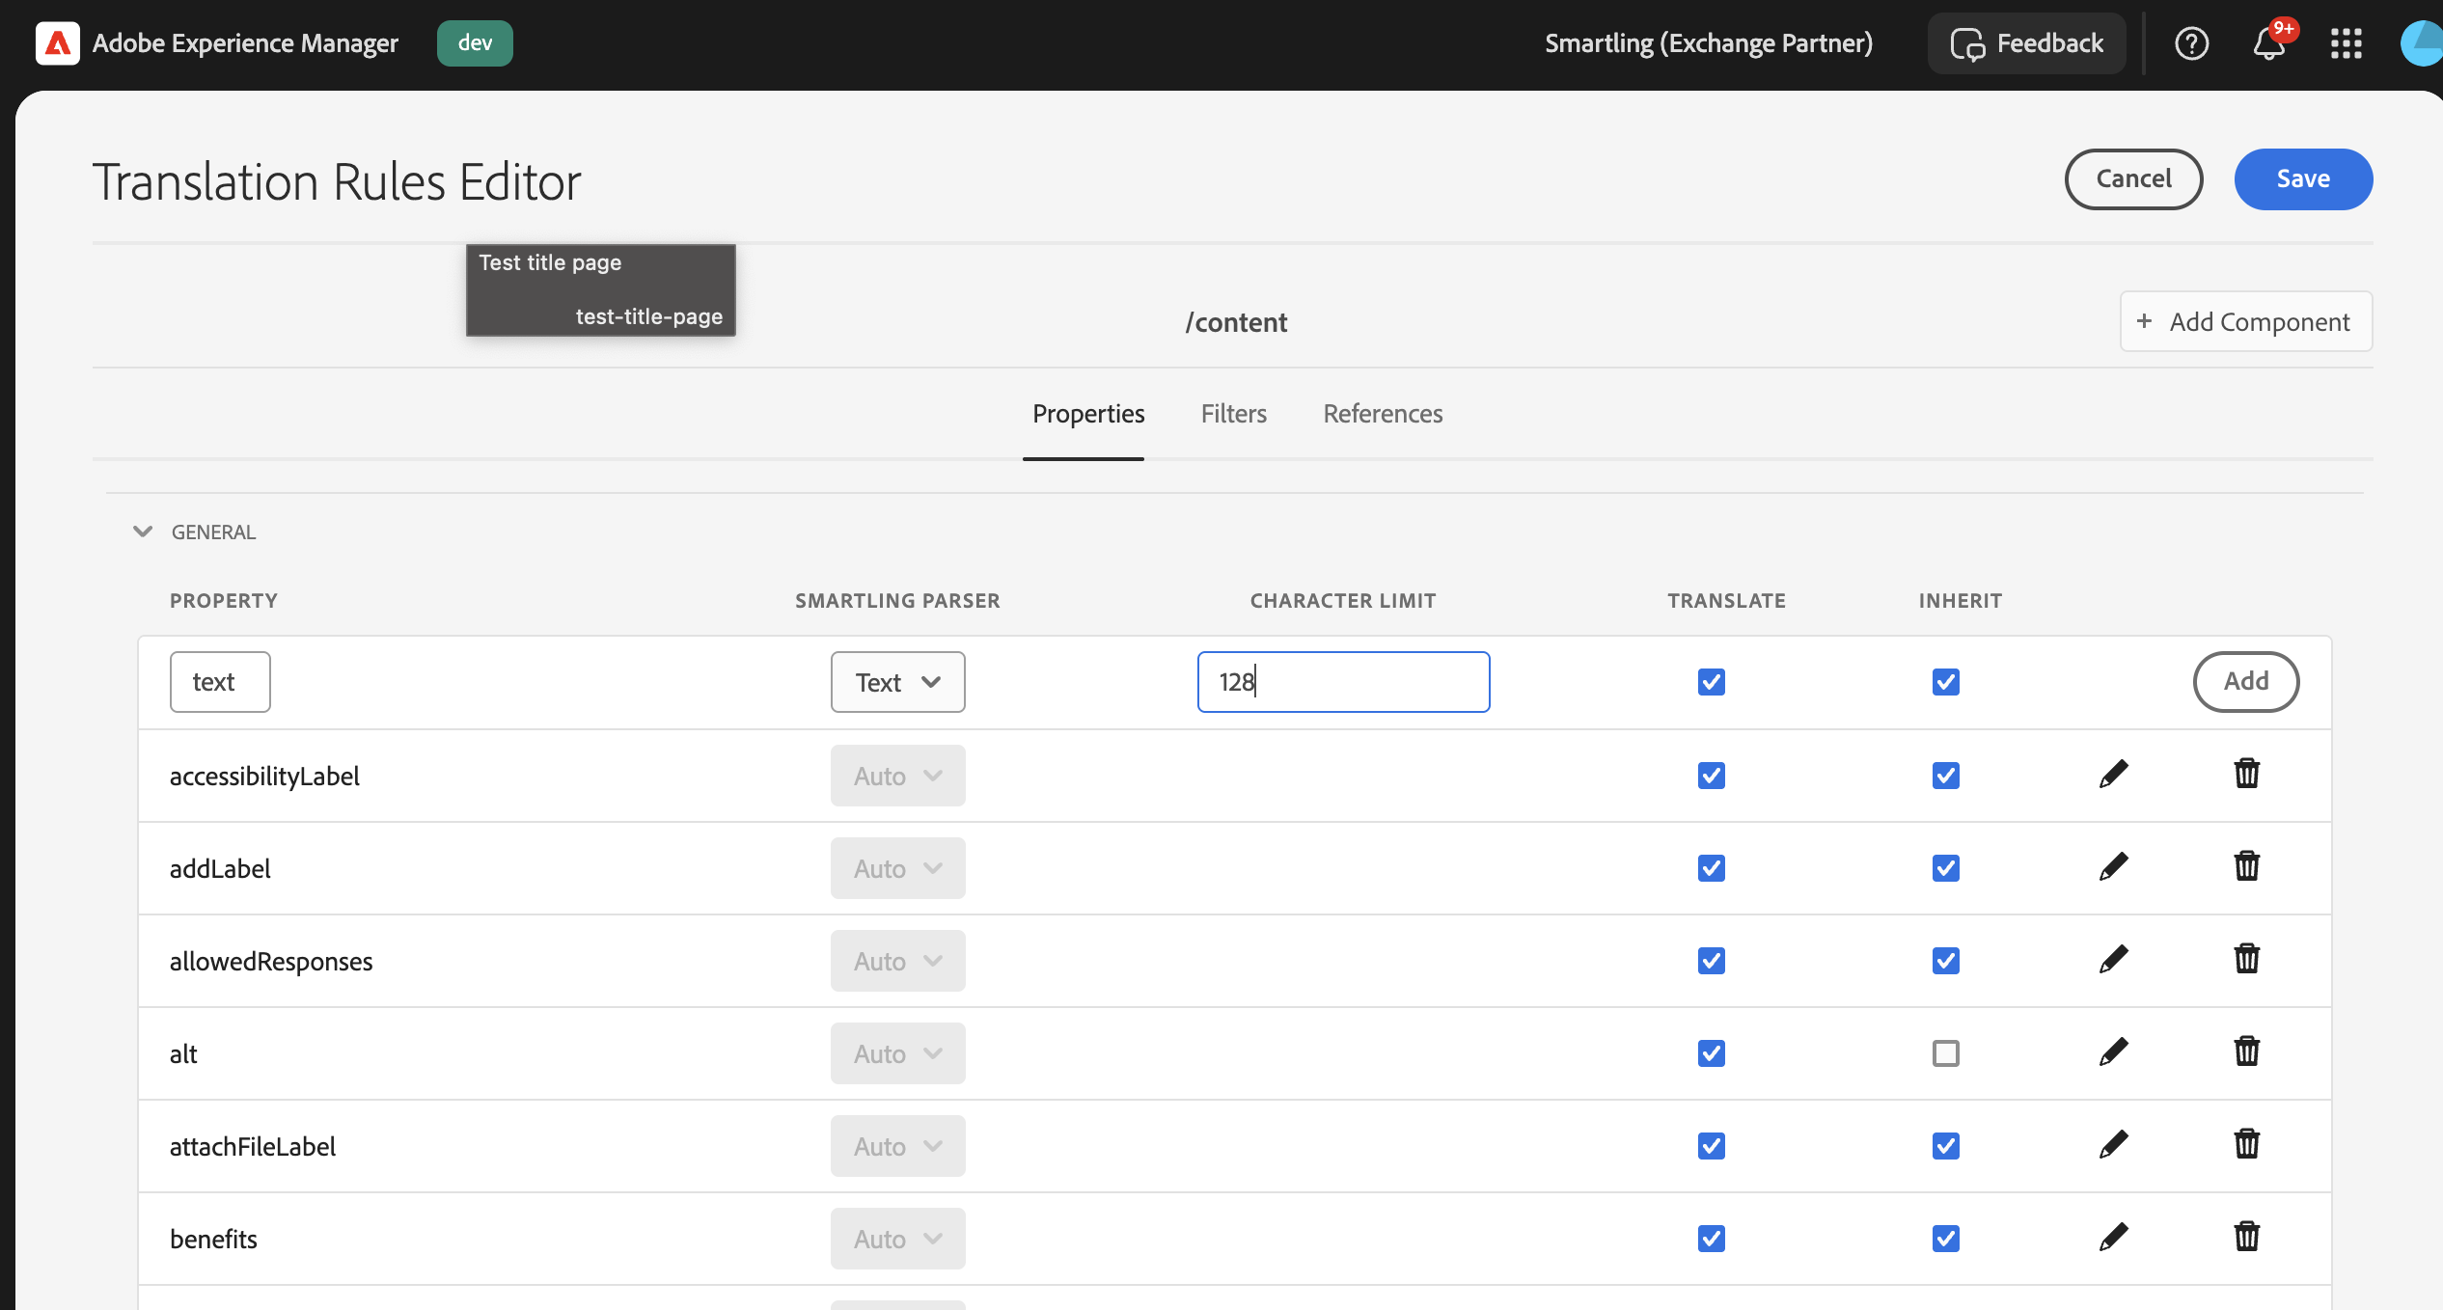
Task: Collapse the GENERAL section
Action: pyautogui.click(x=143, y=532)
